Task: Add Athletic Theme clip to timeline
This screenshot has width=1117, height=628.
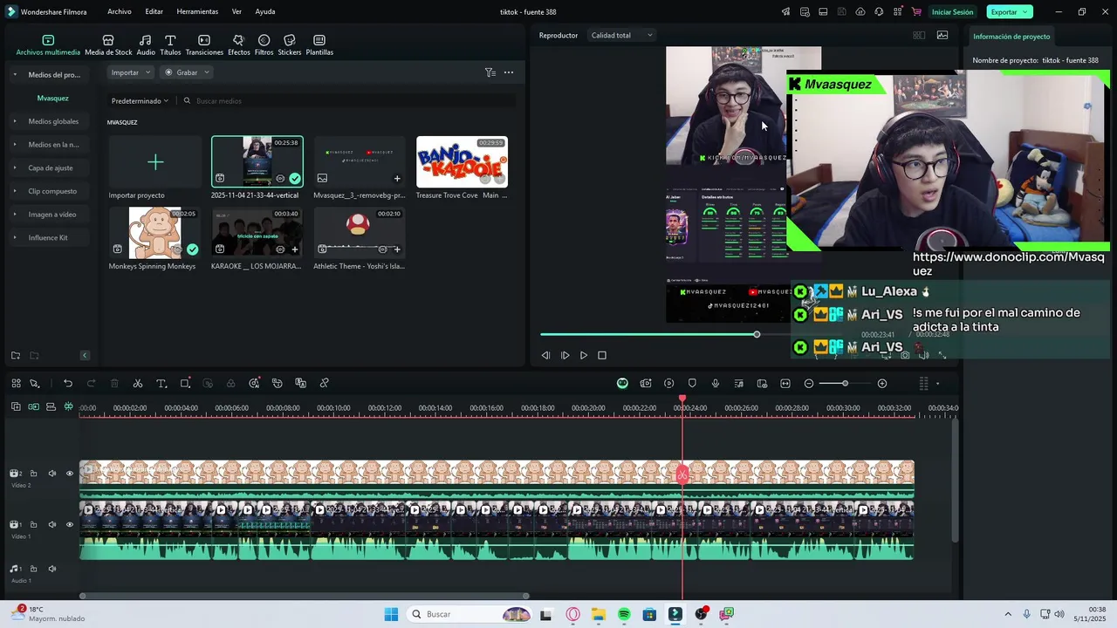Action: pos(397,249)
